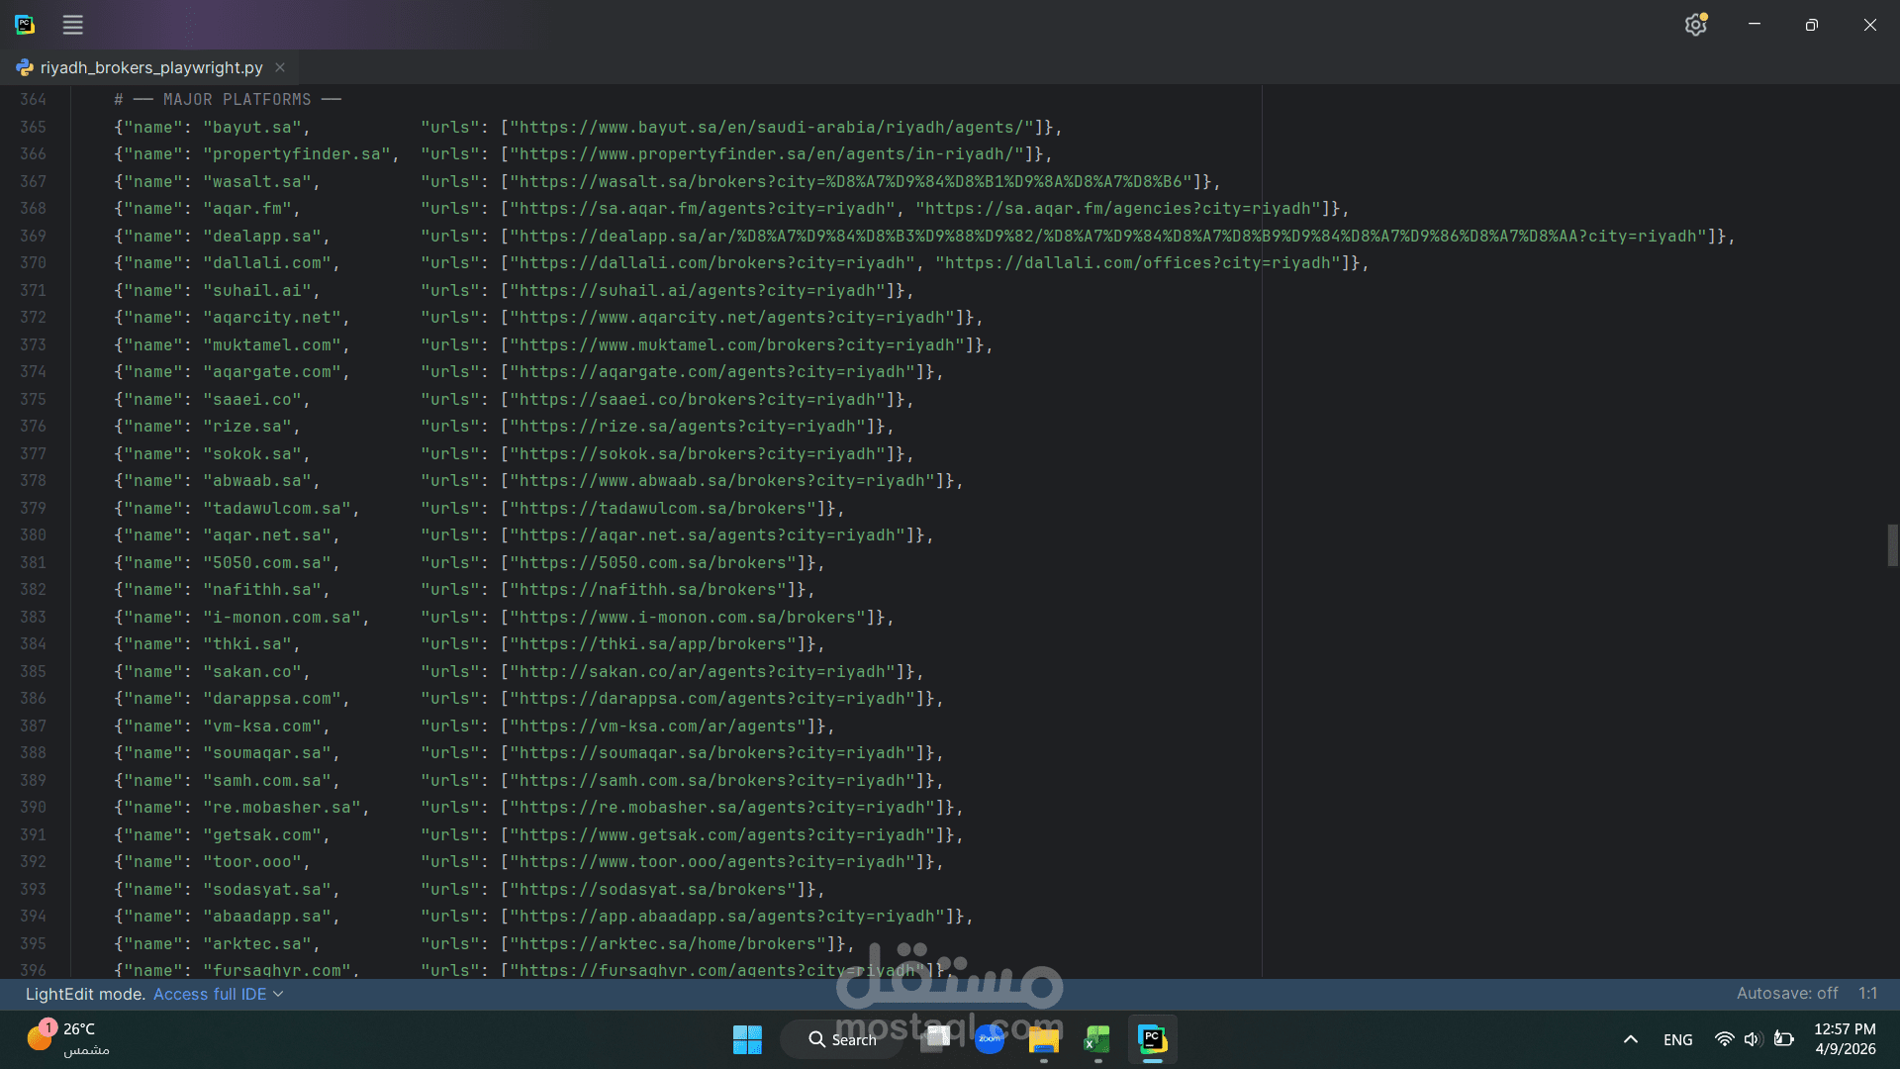Open the weather widget showing 26°C
Image resolution: width=1900 pixels, height=1069 pixels.
pyautogui.click(x=67, y=1038)
